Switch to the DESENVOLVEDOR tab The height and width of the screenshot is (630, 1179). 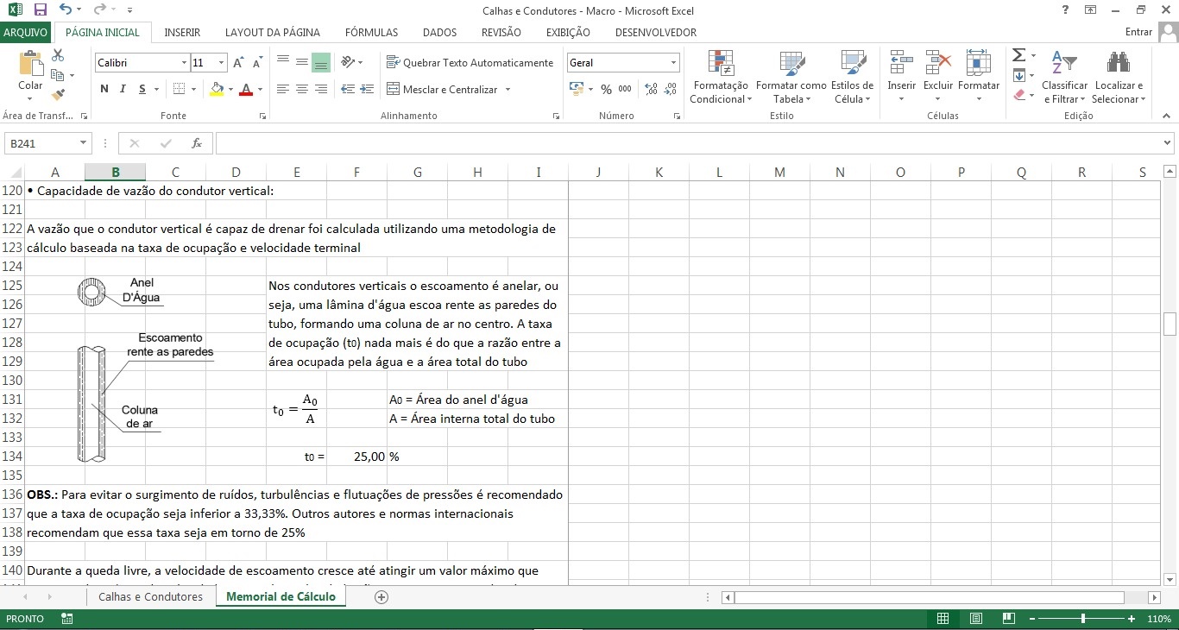pos(656,32)
